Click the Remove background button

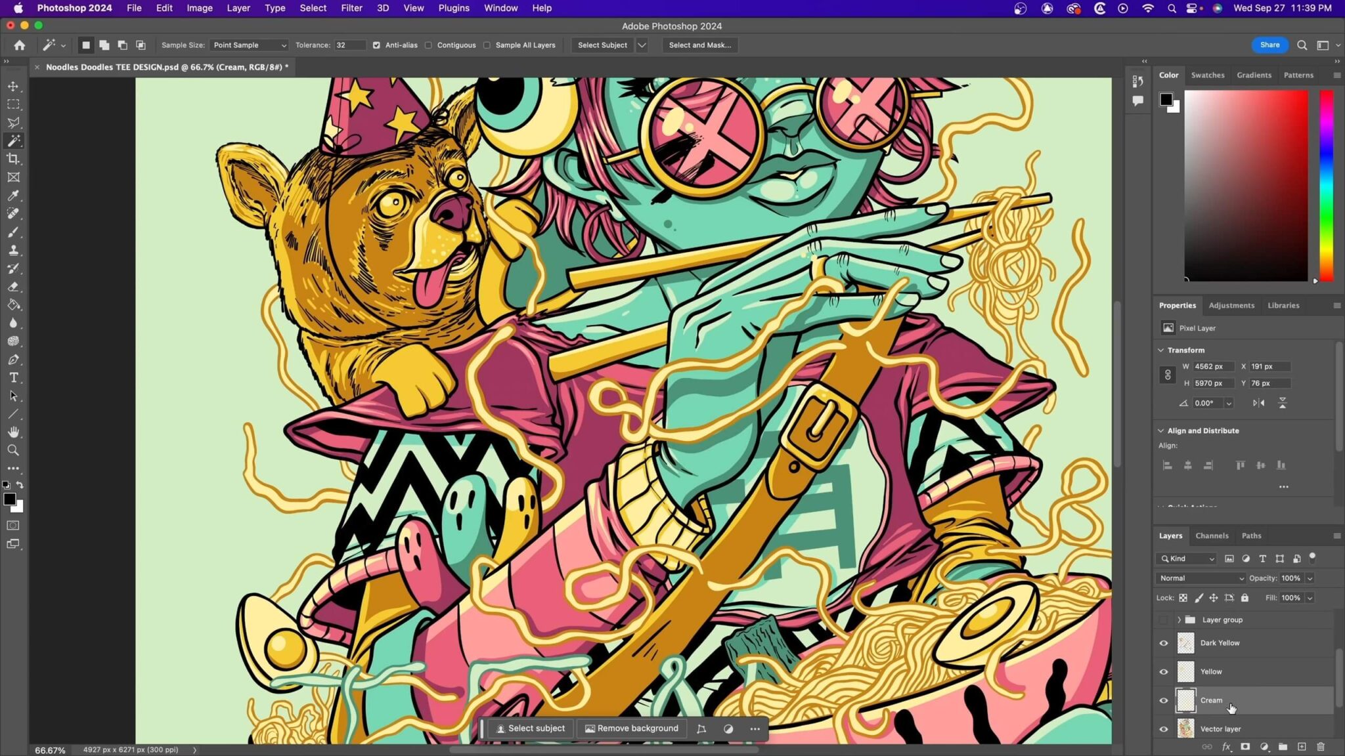click(631, 728)
